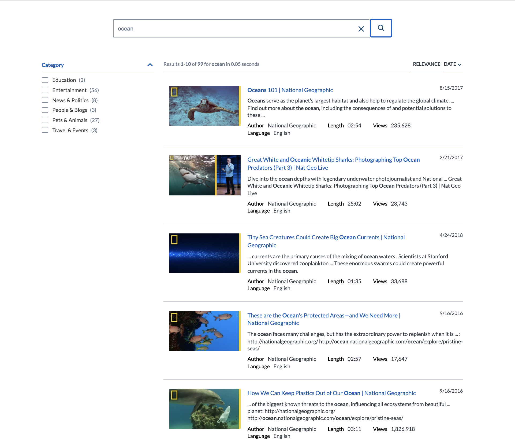Click the views count 1,826,918
This screenshot has height=439, width=515.
(403, 429)
